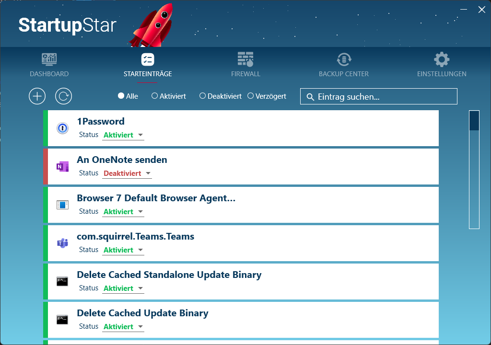Open status dropdown for 1Password
Screen dimensions: 491x345
(140, 136)
